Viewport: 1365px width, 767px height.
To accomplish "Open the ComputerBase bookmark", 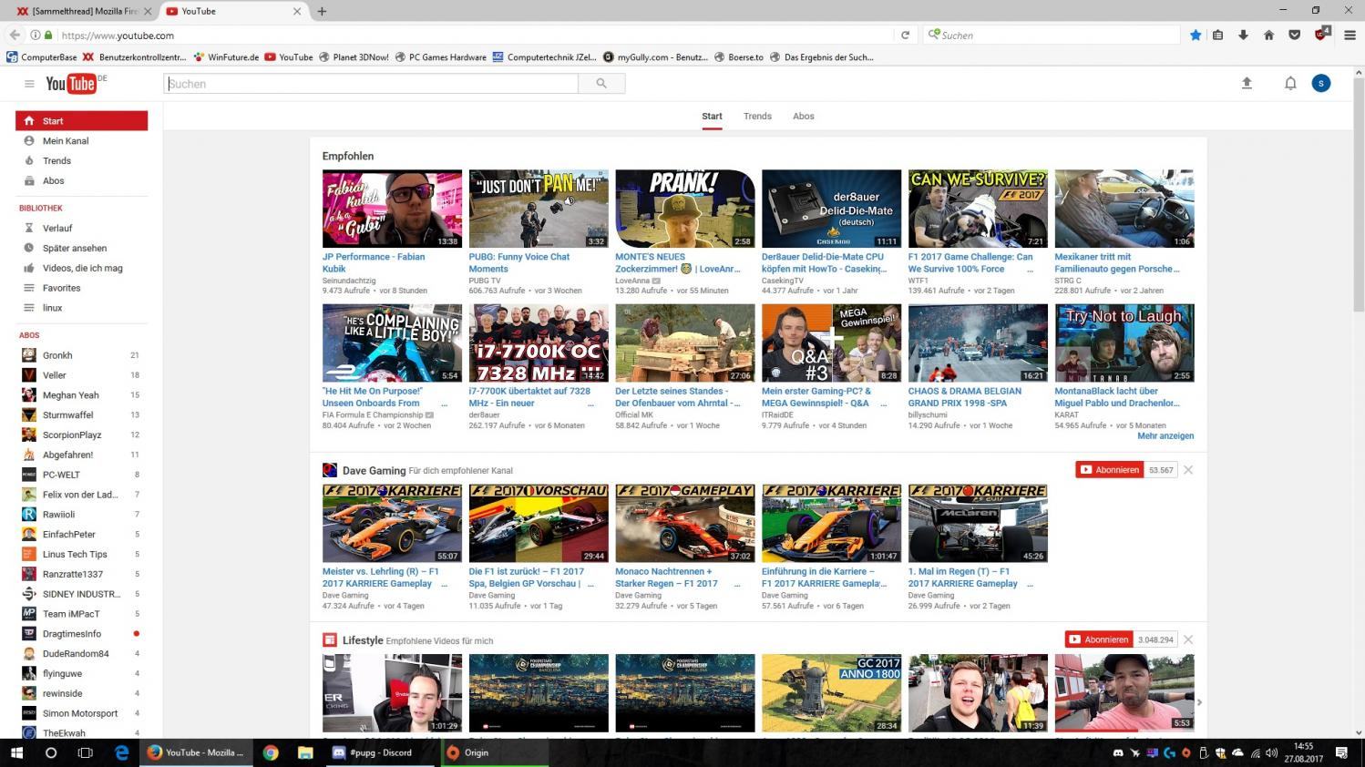I will pyautogui.click(x=42, y=57).
